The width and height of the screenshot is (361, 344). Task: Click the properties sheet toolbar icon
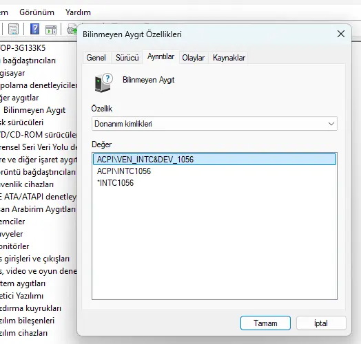[13, 29]
